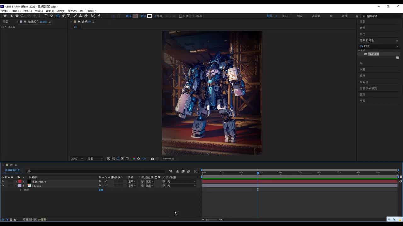This screenshot has width=403, height=226.
Task: Open the Tracker panel
Action: 364,82
